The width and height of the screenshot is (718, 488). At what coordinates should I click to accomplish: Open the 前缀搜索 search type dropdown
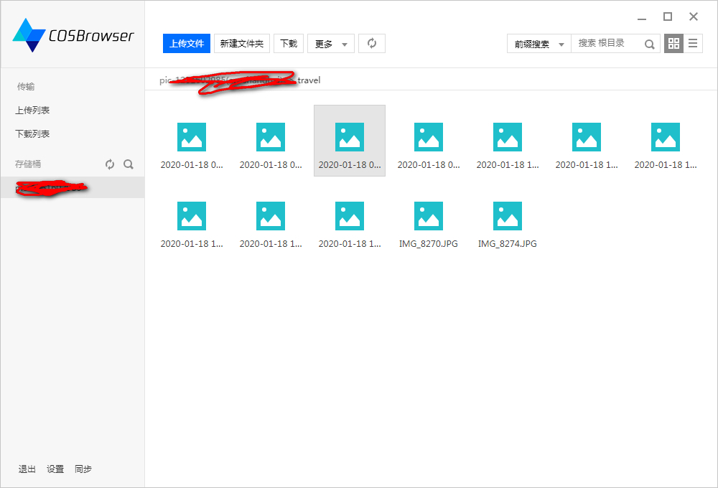tap(538, 44)
